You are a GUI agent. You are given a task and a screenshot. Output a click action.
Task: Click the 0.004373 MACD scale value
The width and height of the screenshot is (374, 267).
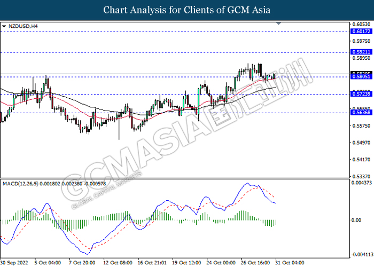click(362, 183)
